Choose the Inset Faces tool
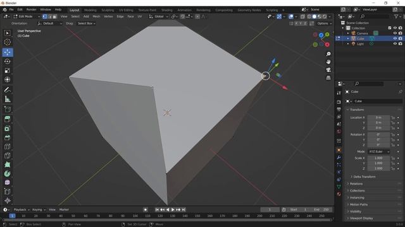 click(7, 128)
